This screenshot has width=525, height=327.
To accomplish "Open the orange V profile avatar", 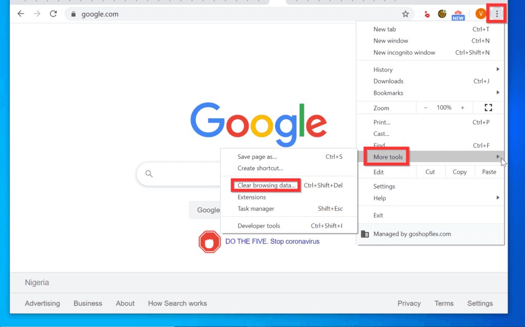I will [481, 14].
